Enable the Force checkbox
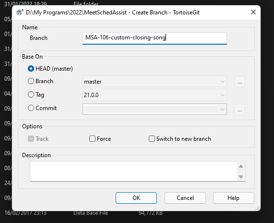This screenshot has height=223, width=274. 92,139
